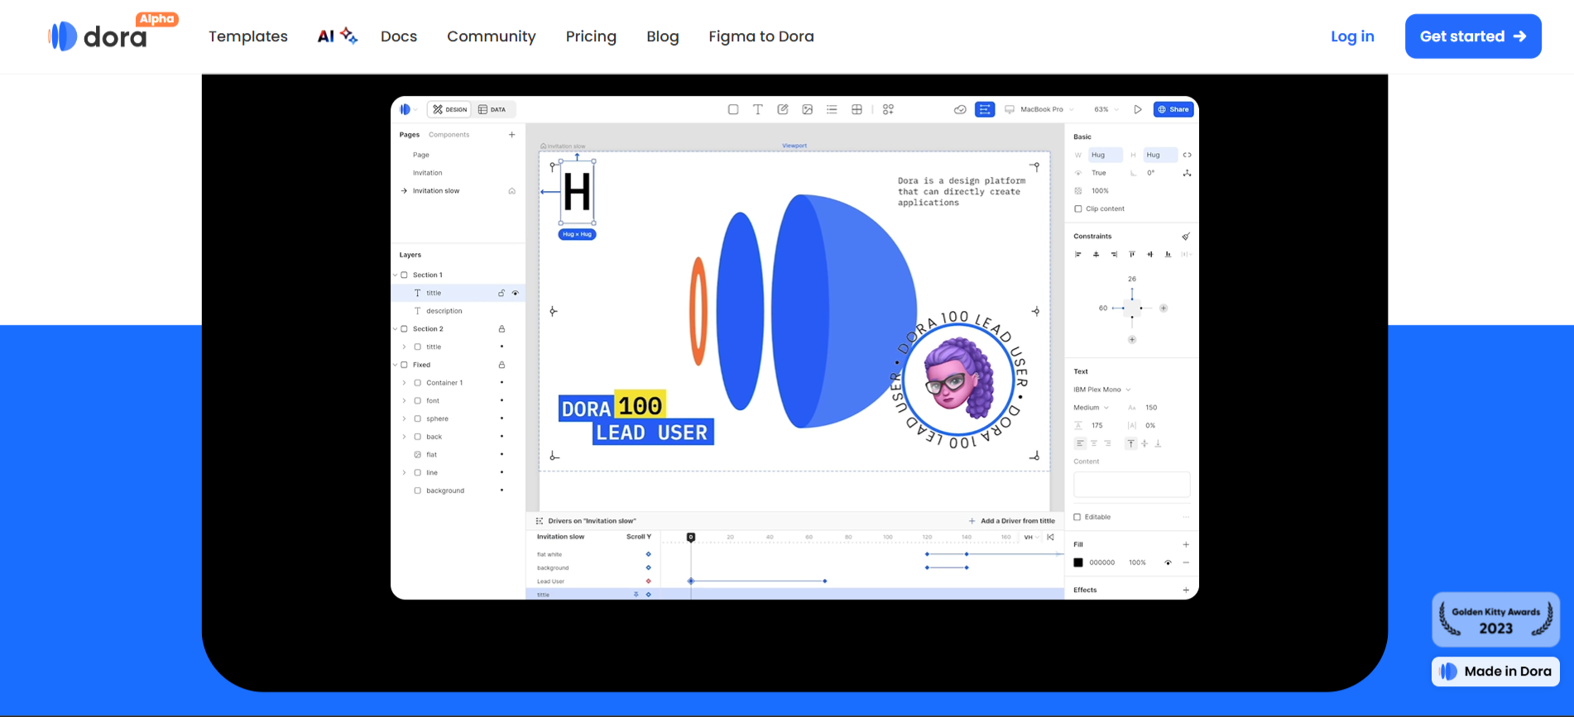The height and width of the screenshot is (717, 1574).
Task: Toggle visibility eye on tittle layer
Action: 516,293
